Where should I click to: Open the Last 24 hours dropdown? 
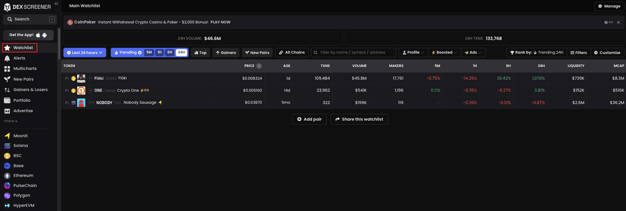click(86, 53)
